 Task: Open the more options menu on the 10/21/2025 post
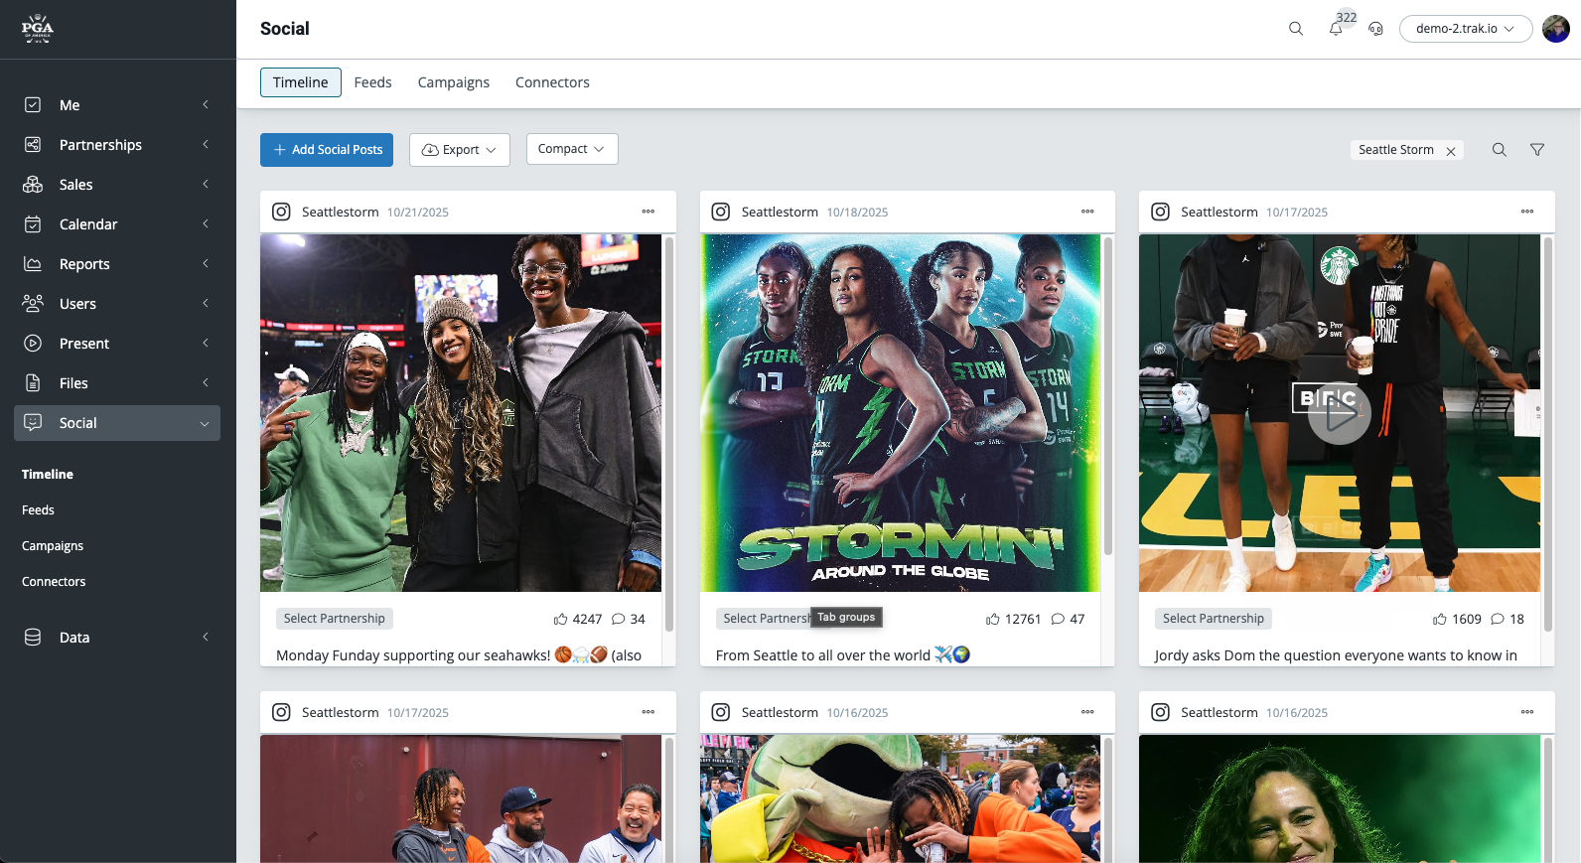tap(648, 212)
